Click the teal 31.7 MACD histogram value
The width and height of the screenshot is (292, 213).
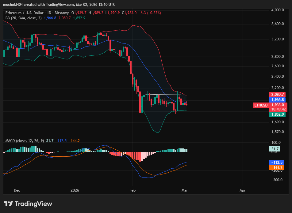pyautogui.click(x=275, y=149)
